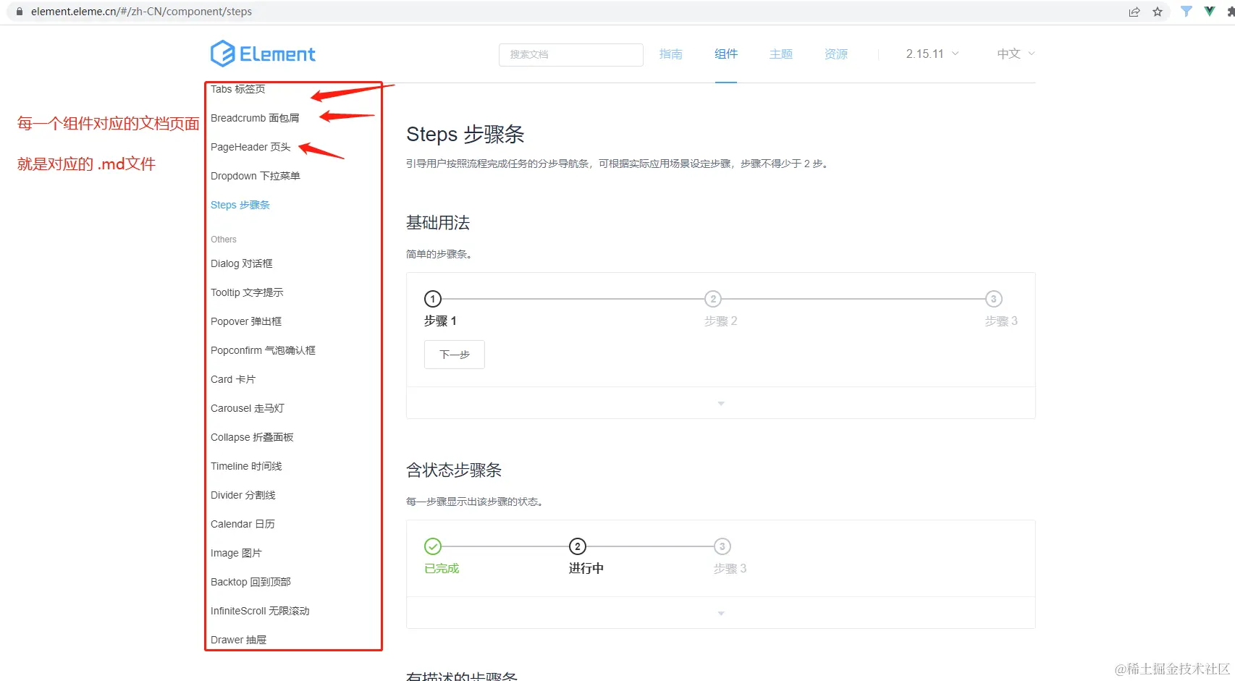The width and height of the screenshot is (1235, 681).
Task: Open the Vue devtools extension icon
Action: (1210, 12)
